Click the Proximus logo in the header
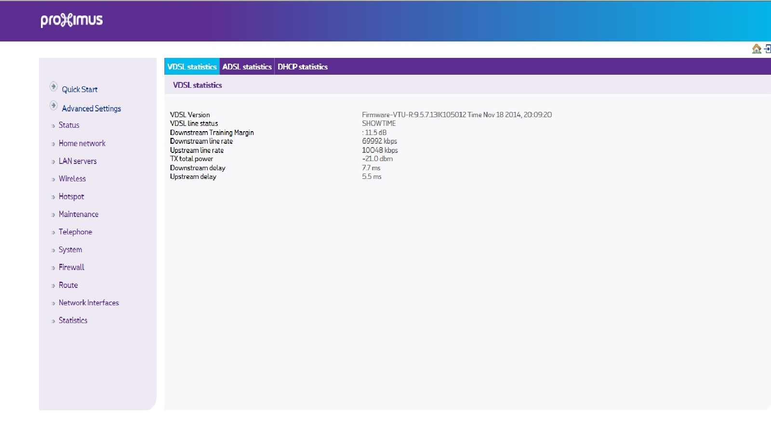771x434 pixels. (x=72, y=20)
